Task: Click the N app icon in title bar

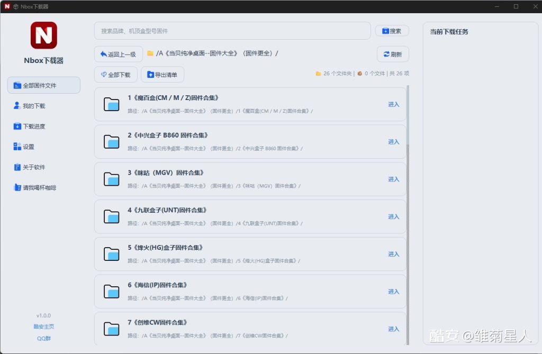Action: pyautogui.click(x=7, y=6)
